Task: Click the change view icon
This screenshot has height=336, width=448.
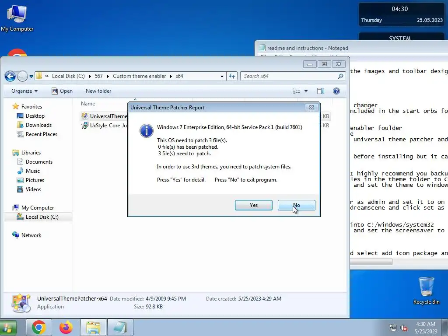Action: tap(297, 91)
